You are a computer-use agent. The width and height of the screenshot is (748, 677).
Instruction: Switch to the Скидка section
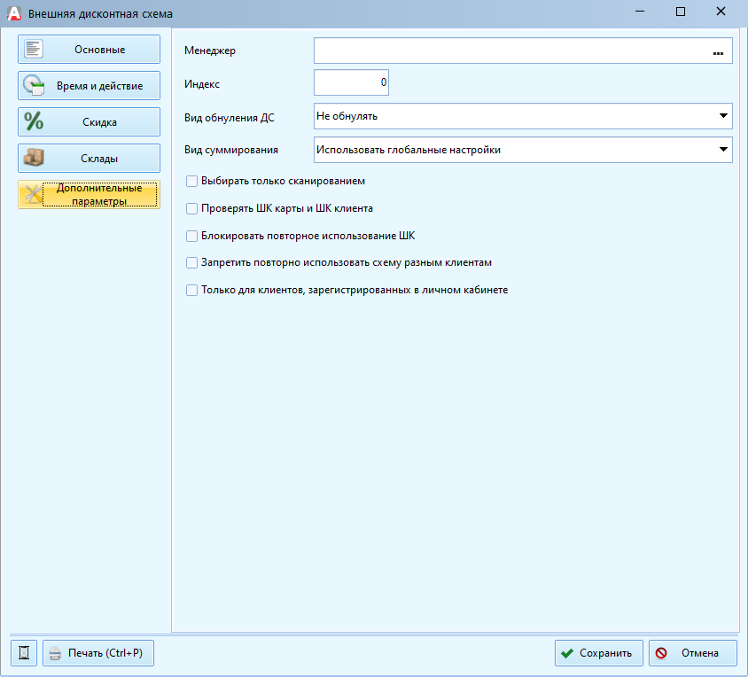[x=89, y=121]
